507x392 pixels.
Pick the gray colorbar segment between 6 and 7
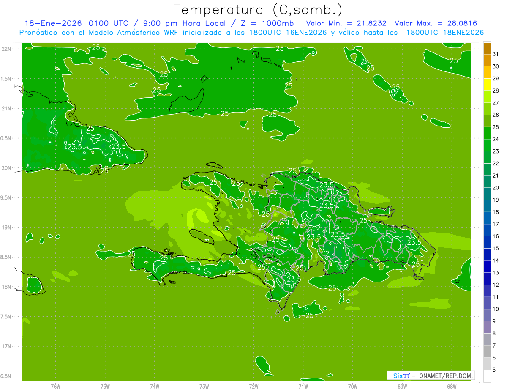pos(487,352)
